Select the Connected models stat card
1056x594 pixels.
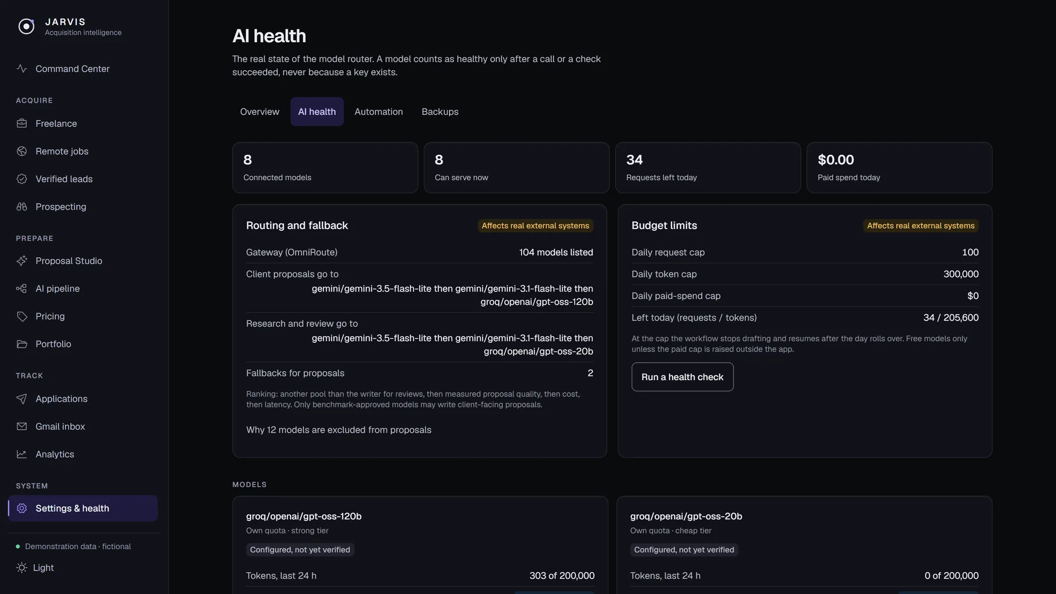click(x=325, y=167)
